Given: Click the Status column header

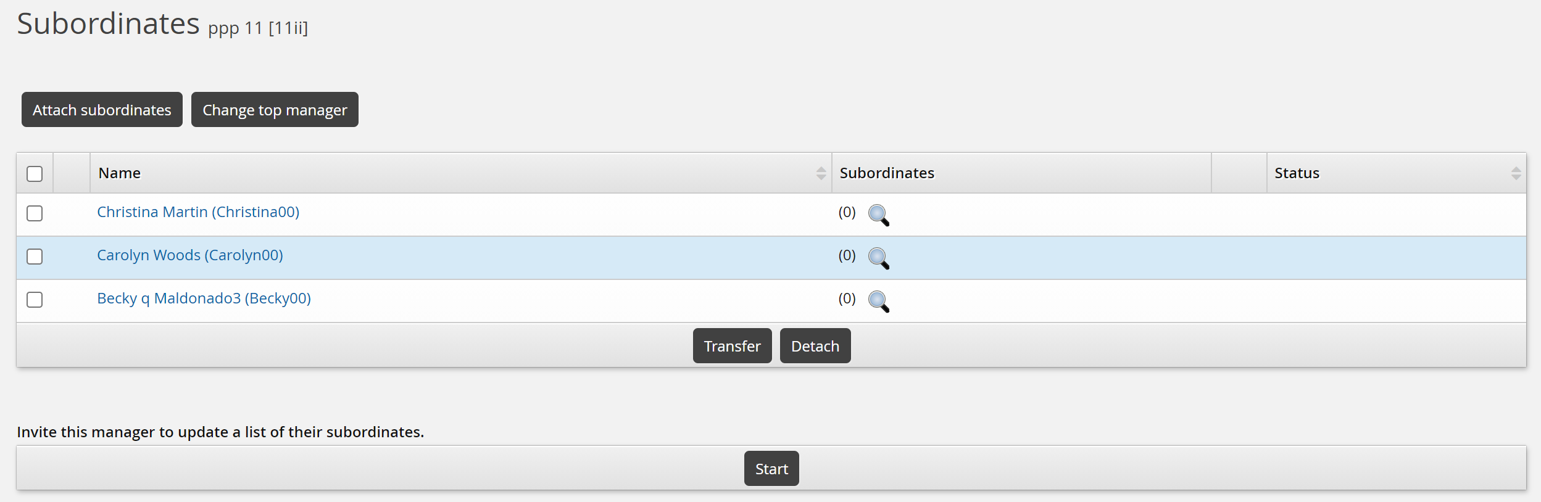Looking at the screenshot, I should (x=1297, y=173).
